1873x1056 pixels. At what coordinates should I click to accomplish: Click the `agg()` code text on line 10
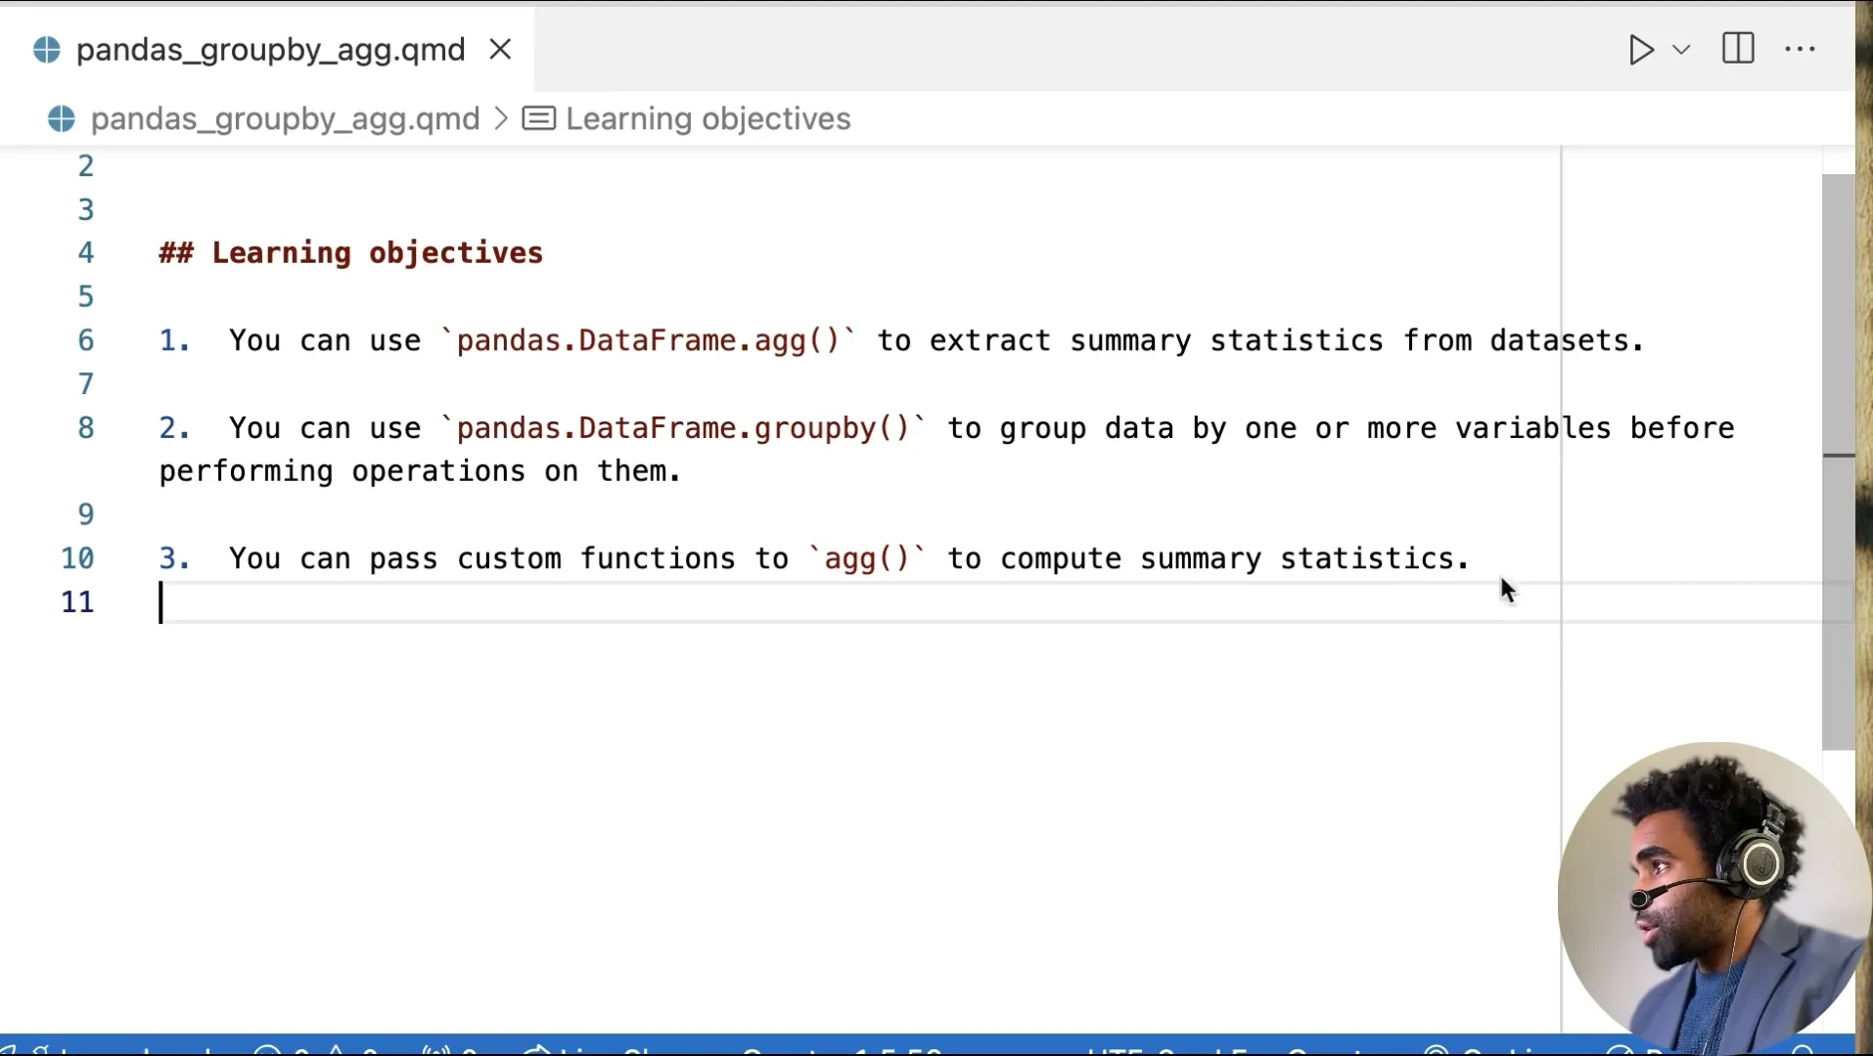pyautogui.click(x=868, y=558)
